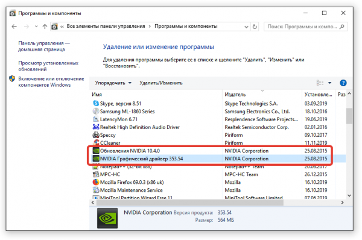This screenshot has height=240, width=362.
Task: Click Все элементы панели управления breadcrumb
Action: (x=106, y=27)
